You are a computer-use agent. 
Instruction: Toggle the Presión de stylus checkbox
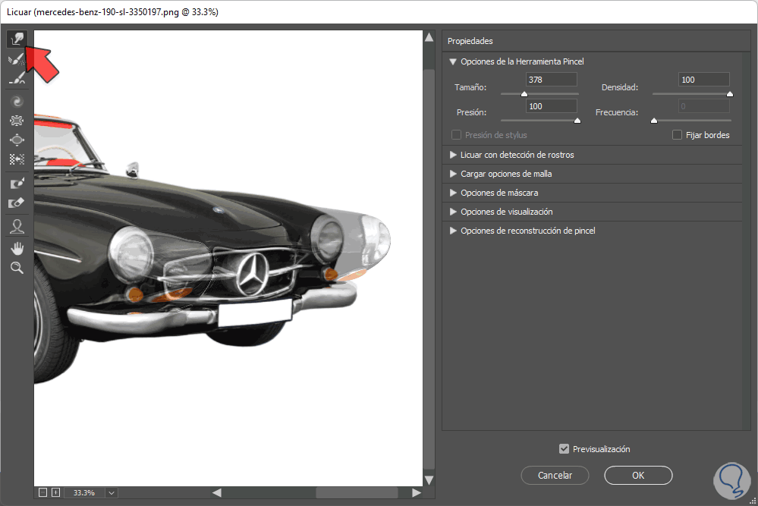pos(456,135)
